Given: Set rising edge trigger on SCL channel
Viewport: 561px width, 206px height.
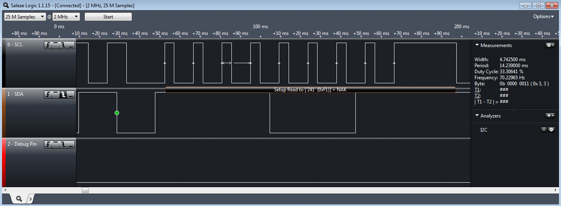Looking at the screenshot, I should point(48,45).
